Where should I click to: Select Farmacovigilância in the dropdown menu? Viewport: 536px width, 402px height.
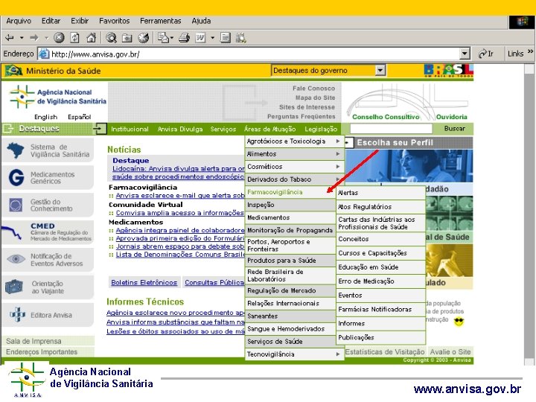point(290,192)
